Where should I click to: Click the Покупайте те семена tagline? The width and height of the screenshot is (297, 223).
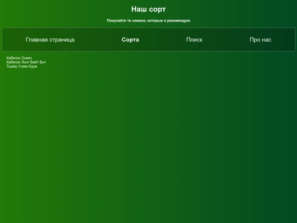[148, 20]
